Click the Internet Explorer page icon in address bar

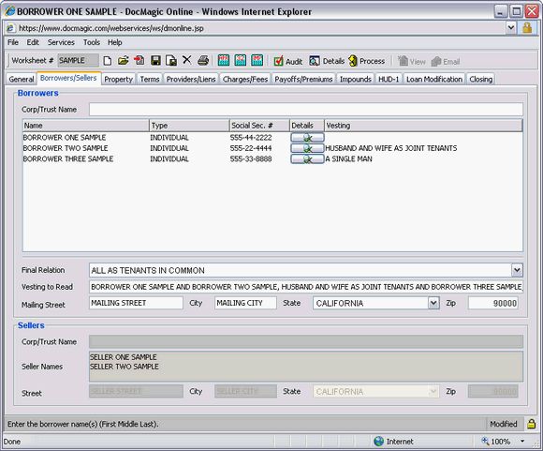click(x=11, y=28)
